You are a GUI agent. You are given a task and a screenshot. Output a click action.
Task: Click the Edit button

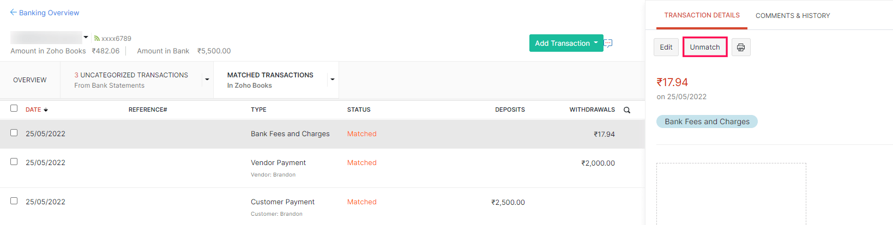[666, 47]
